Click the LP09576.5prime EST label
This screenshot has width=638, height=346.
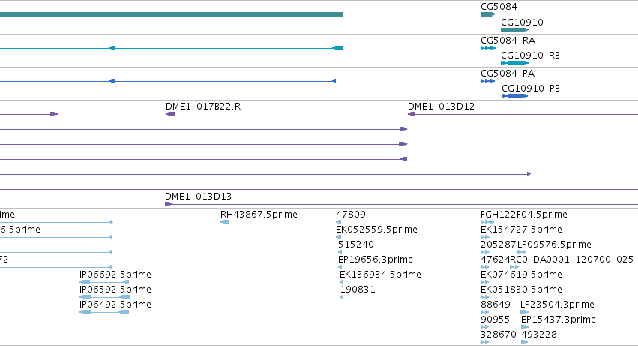pos(554,245)
